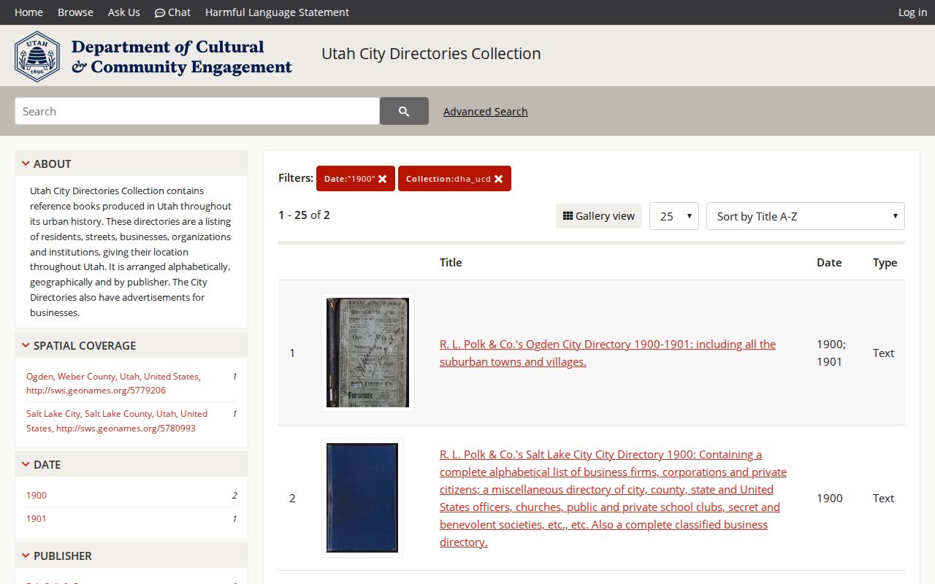The width and height of the screenshot is (935, 584).
Task: Collapse the Spatial Coverage panel
Action: (x=131, y=345)
